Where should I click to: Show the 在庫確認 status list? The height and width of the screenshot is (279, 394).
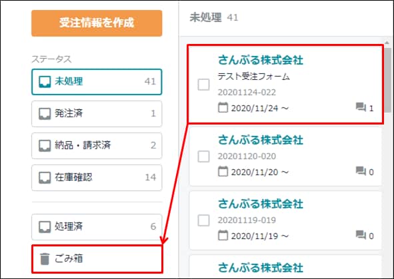[97, 178]
